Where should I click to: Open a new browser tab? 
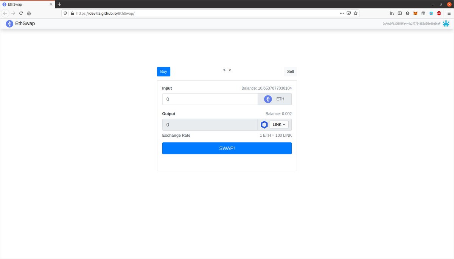(x=59, y=4)
